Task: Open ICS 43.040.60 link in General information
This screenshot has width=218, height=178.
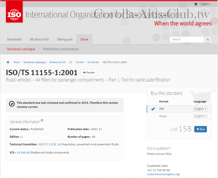Action: pyautogui.click(x=23, y=152)
